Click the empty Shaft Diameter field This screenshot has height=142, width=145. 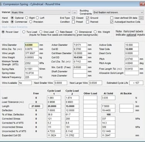80,71
